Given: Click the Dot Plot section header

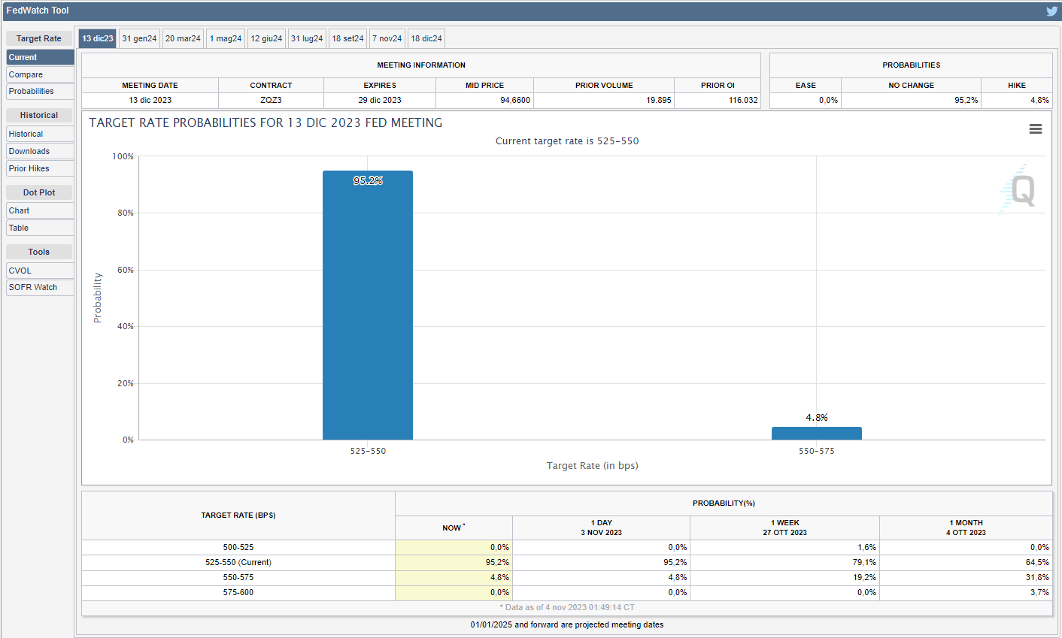Looking at the screenshot, I should tap(39, 192).
